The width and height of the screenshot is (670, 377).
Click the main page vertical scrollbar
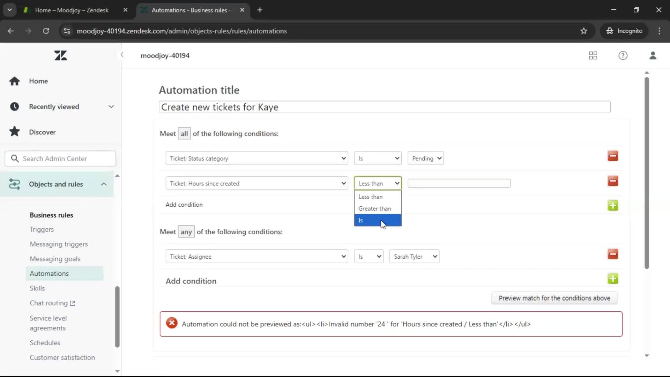coord(647,173)
